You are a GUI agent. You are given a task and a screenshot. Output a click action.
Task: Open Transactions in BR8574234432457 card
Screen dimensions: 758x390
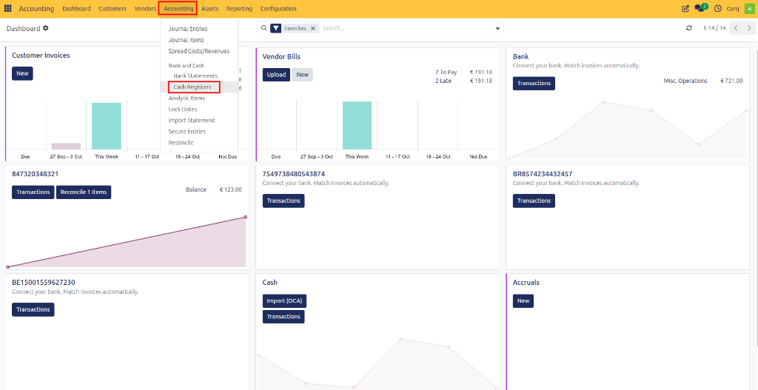coord(534,201)
